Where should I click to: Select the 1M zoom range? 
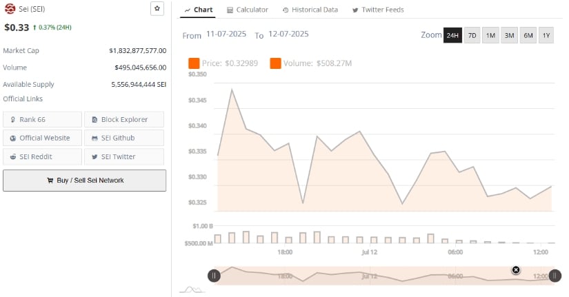point(490,35)
